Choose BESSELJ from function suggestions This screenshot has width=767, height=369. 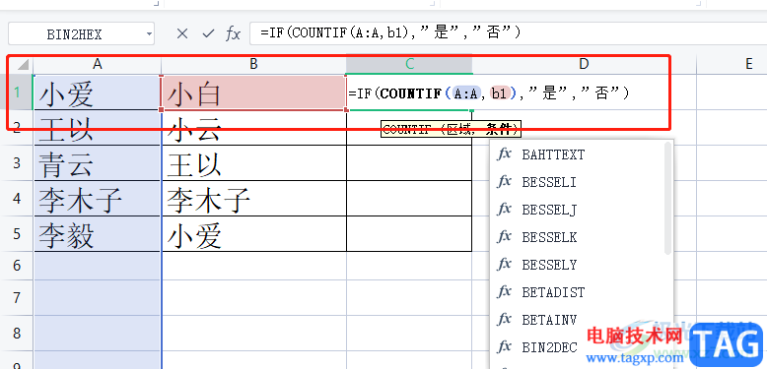(578, 210)
